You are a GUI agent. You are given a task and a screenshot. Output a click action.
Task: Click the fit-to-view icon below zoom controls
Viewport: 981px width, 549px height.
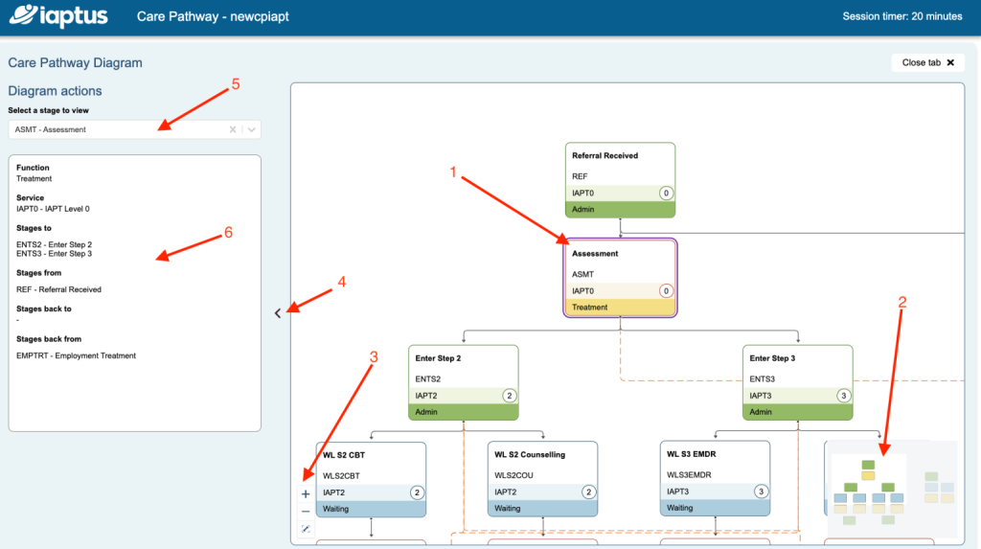tap(306, 529)
